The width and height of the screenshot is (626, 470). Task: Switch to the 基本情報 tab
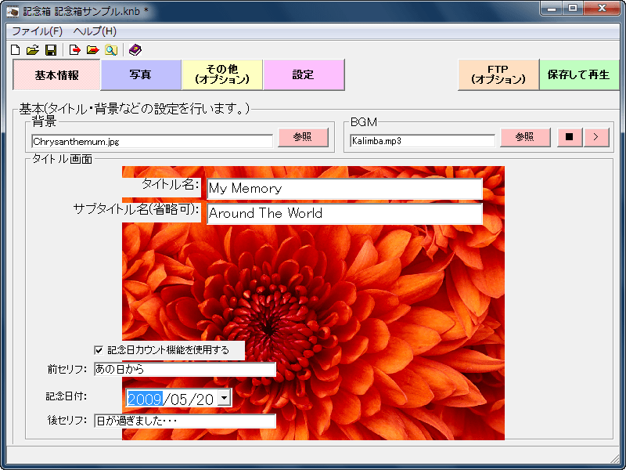pos(56,74)
